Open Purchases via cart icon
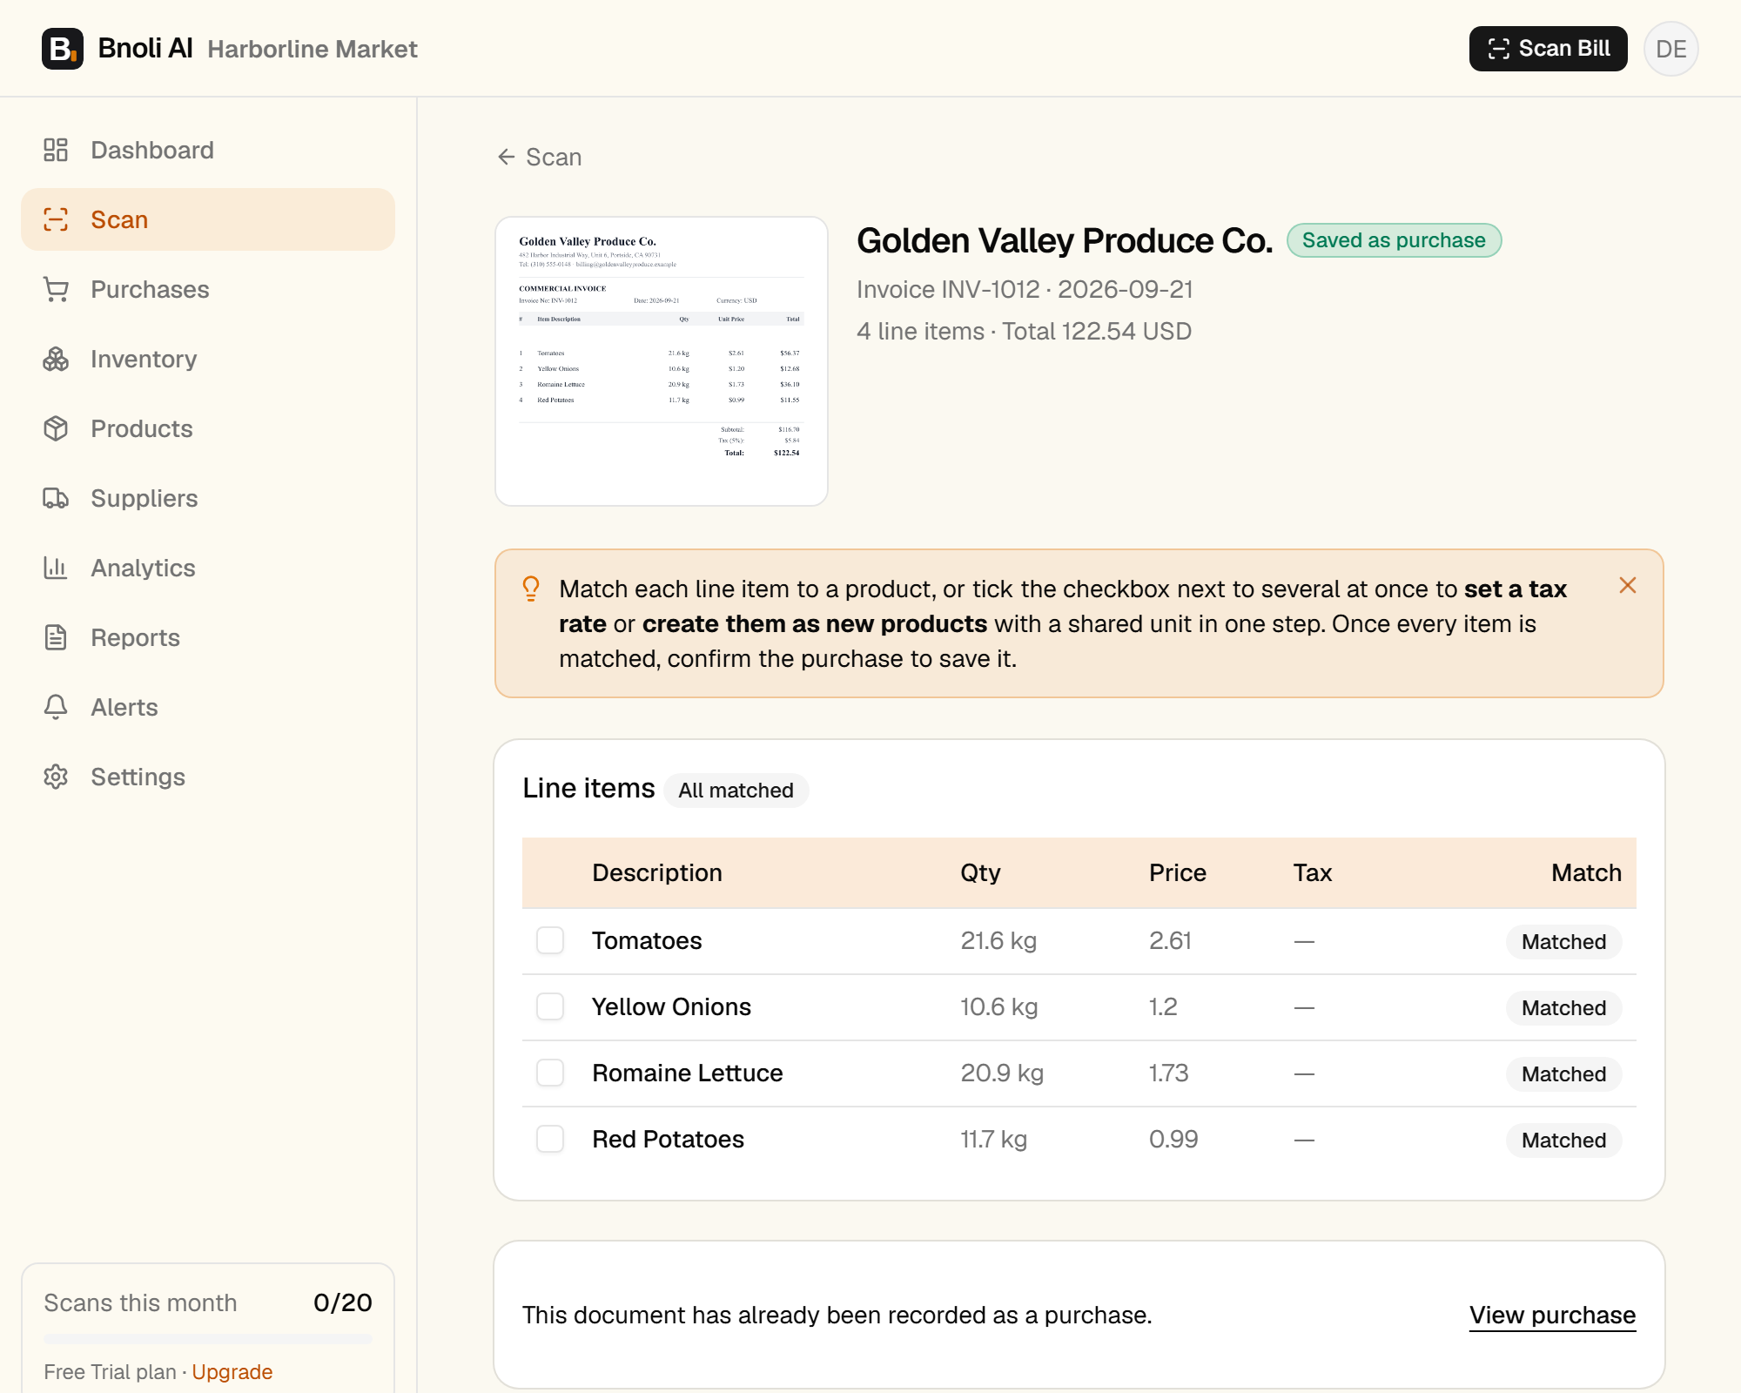 pyautogui.click(x=56, y=289)
